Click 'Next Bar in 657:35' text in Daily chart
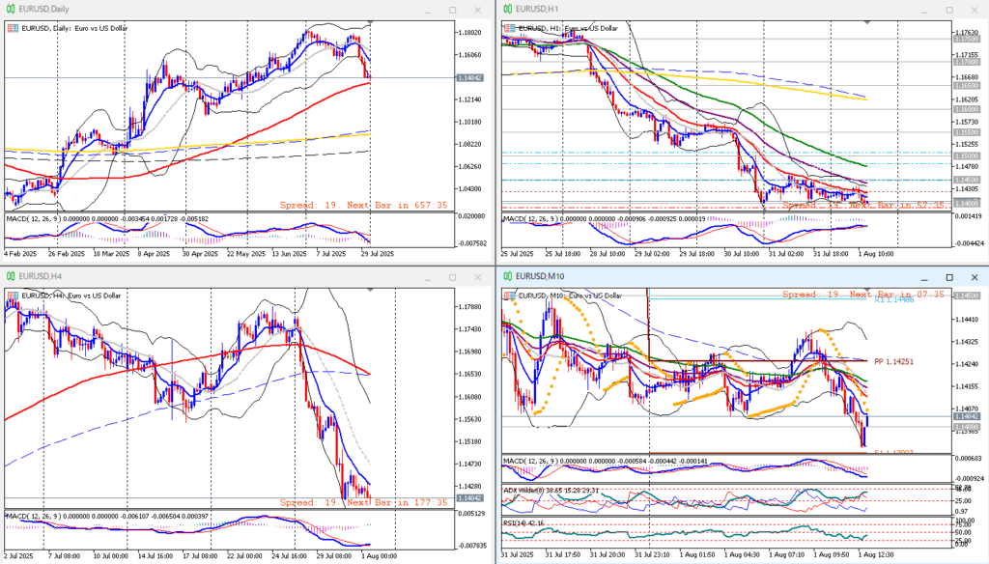Image resolution: width=989 pixels, height=564 pixels. 397,205
